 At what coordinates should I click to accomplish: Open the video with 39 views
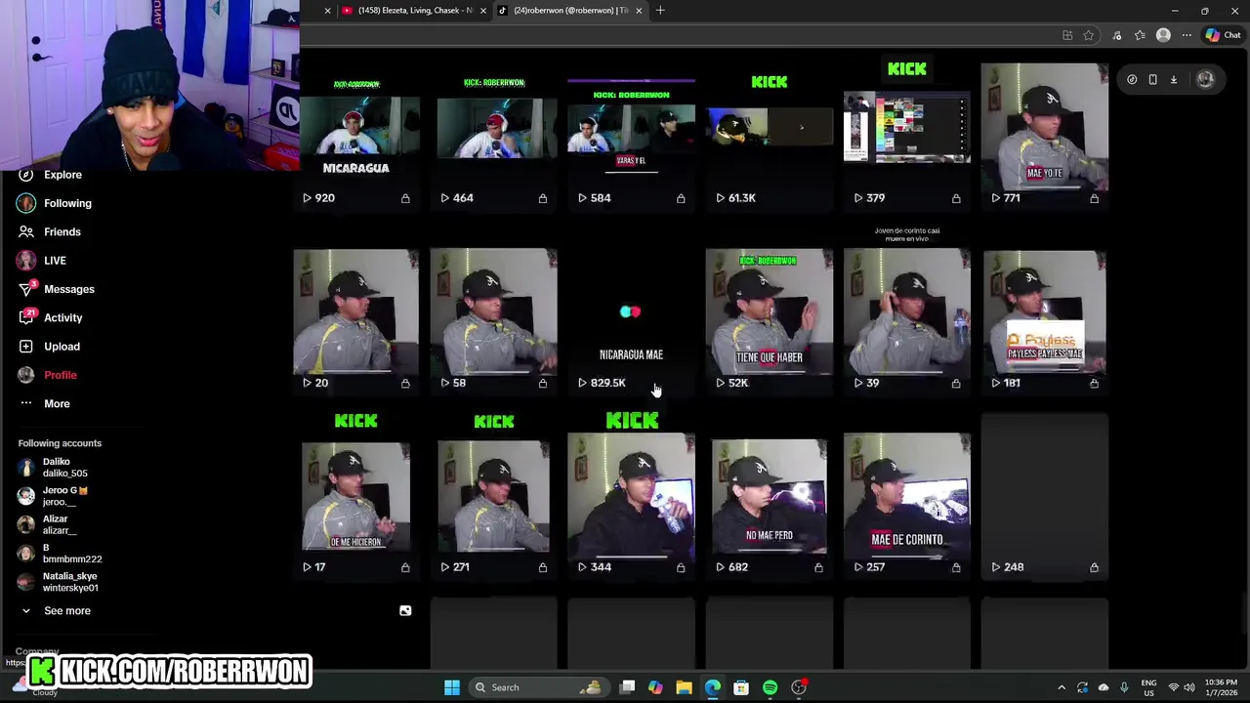tap(907, 310)
